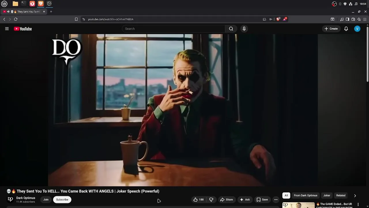Launch the terminal from panel
Screen dimensions: 369x208
coord(24,4)
